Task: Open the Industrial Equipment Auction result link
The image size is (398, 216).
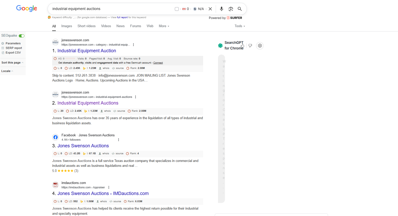Action: click(87, 51)
